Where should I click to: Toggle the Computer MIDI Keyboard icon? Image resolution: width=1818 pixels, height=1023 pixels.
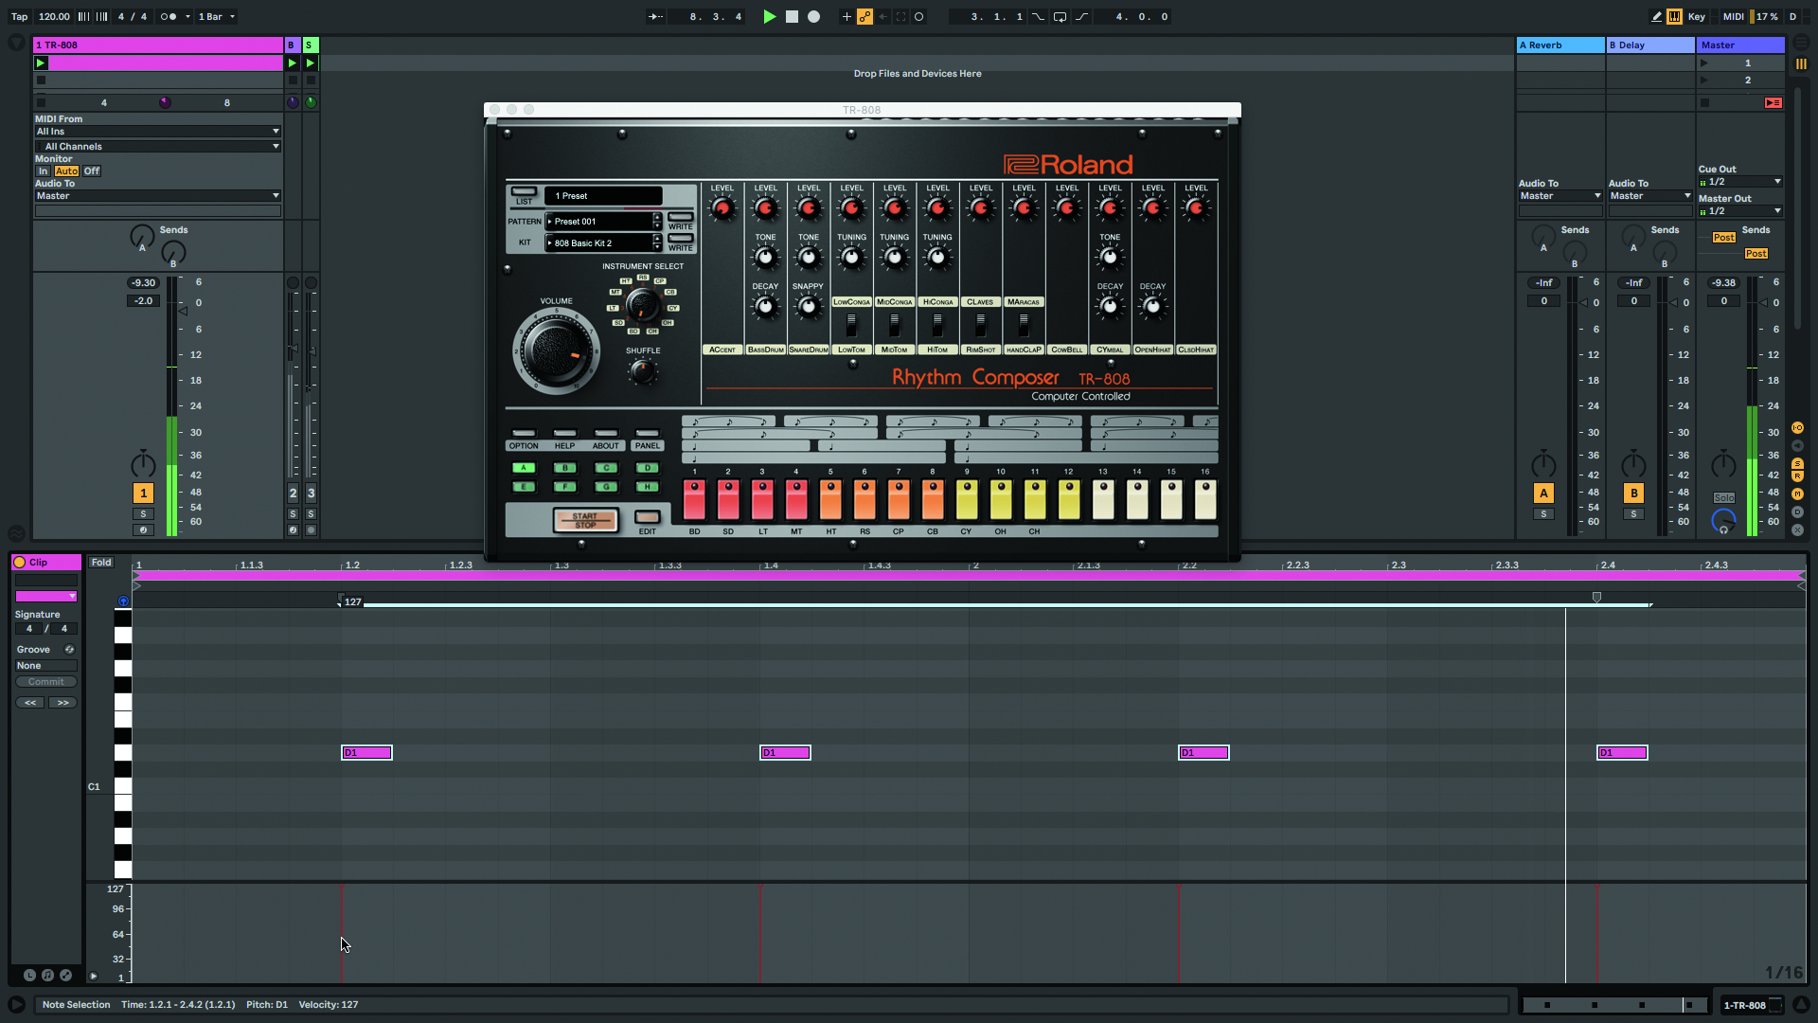click(1674, 16)
